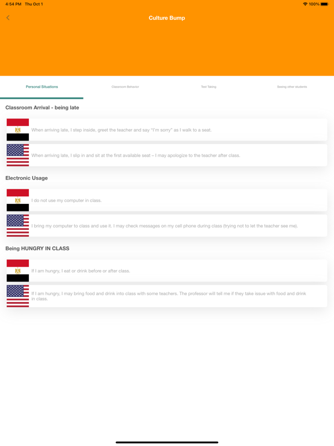Select the card about eating before or after class

point(167,271)
